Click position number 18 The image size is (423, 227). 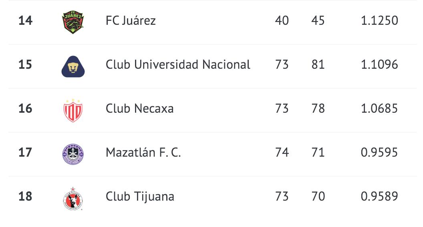(x=25, y=196)
